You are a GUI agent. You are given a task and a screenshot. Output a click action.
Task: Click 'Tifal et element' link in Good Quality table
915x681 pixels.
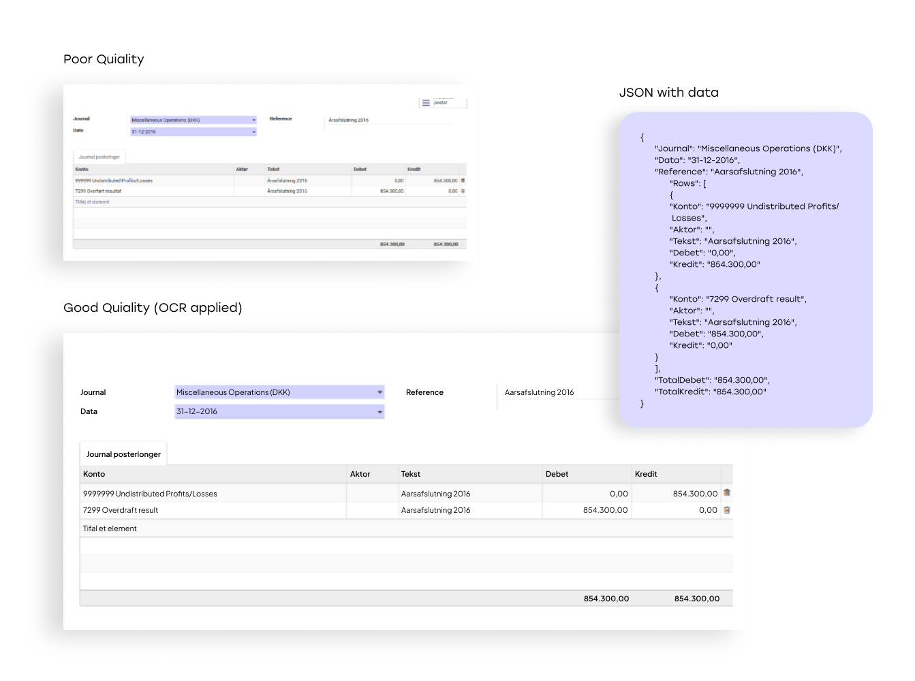pos(110,528)
